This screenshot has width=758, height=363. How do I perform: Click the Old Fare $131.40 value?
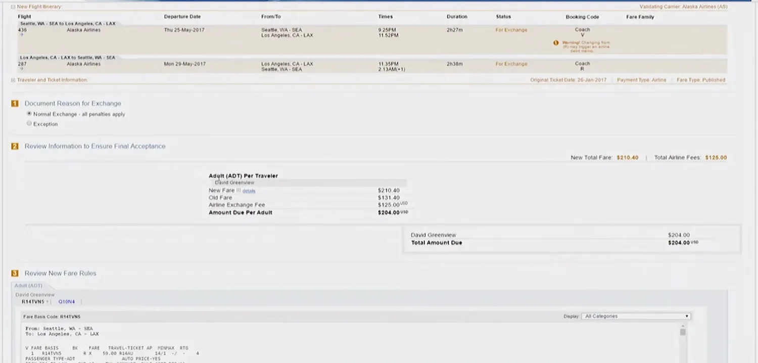[x=389, y=198]
